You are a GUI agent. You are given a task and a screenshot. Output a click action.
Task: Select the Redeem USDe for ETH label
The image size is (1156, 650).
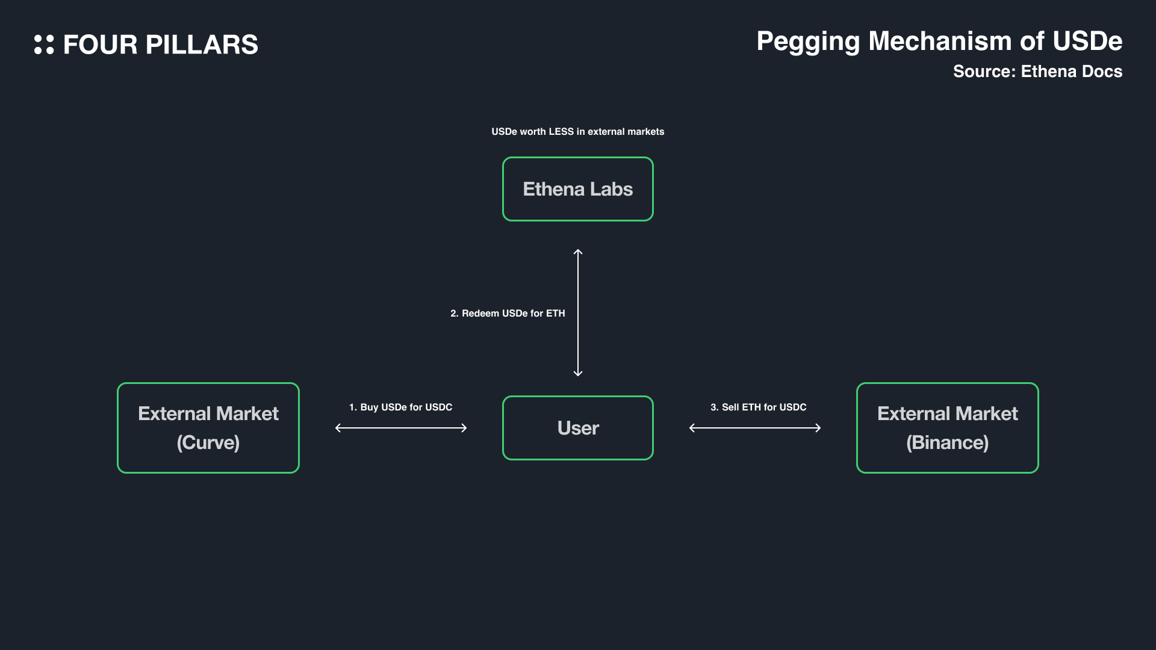(508, 314)
